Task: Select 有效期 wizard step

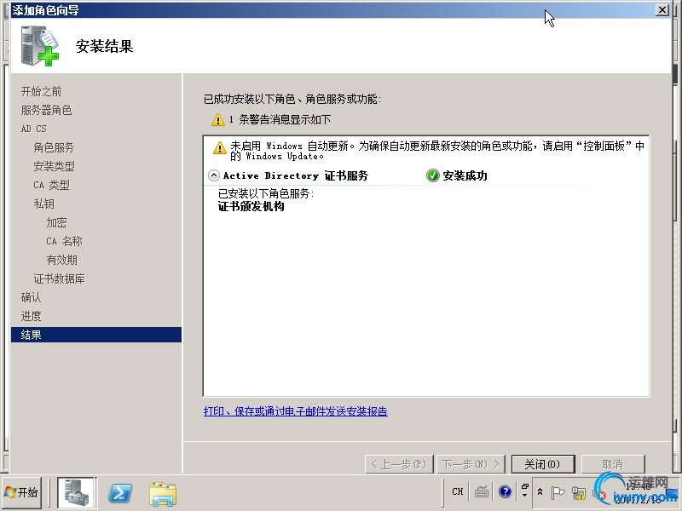Action: (61, 260)
